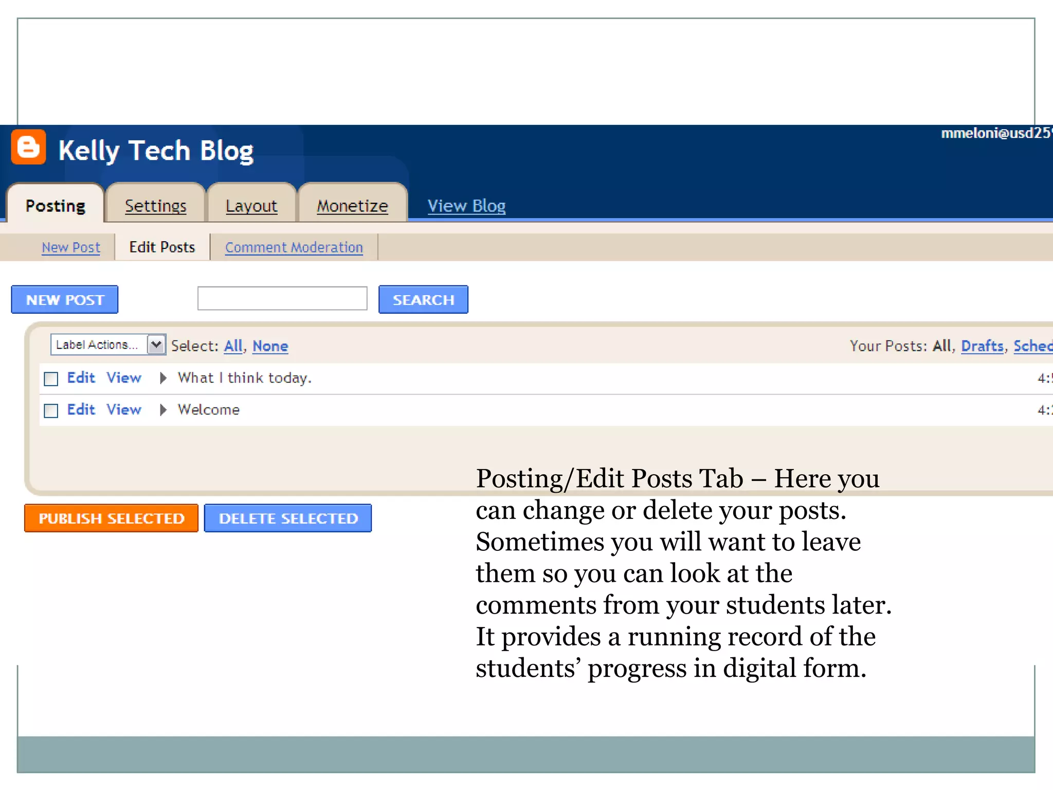Expand the 'What I think today.' post triangle
1053x790 pixels.
tap(164, 378)
